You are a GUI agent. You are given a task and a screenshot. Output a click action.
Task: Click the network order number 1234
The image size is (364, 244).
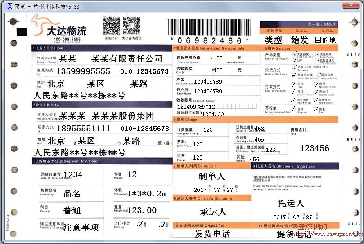pos(73,175)
